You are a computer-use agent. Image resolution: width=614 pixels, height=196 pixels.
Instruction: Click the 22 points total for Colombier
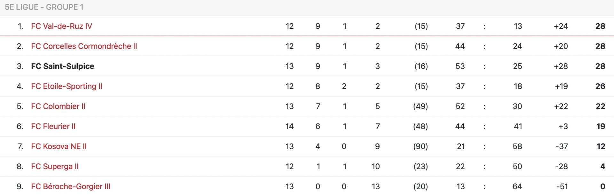pos(601,106)
